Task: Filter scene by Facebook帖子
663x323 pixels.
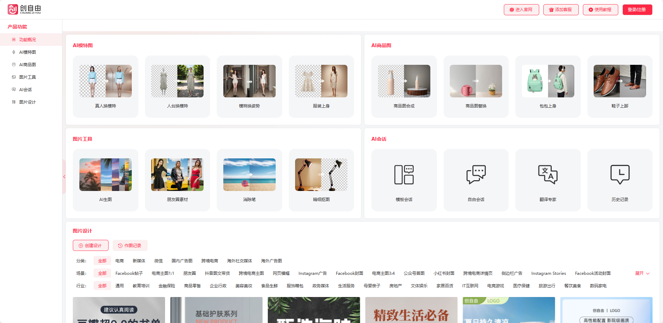Action: tap(129, 273)
